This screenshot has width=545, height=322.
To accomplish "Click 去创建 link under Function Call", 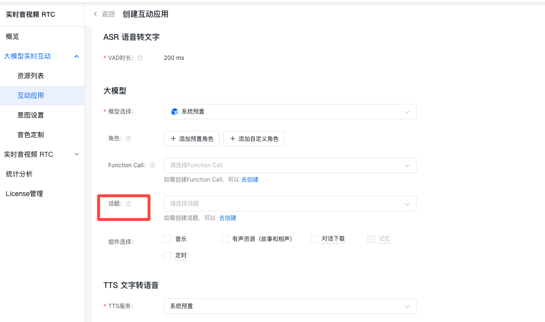I will pos(250,180).
